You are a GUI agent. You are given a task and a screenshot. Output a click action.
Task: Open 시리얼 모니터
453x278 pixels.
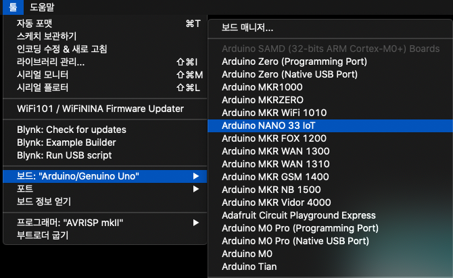[x=105, y=75]
